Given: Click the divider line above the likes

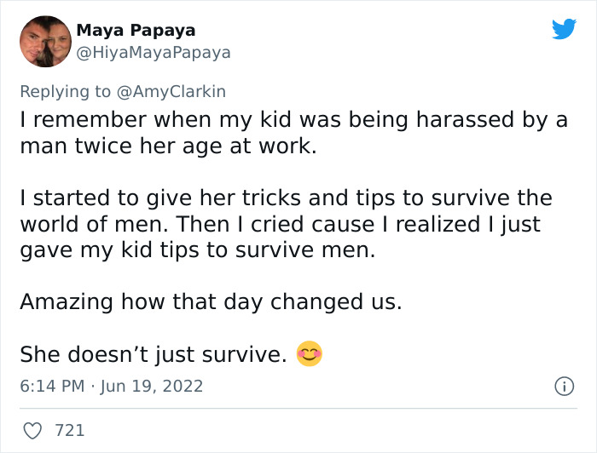Looking at the screenshot, I should tap(298, 408).
